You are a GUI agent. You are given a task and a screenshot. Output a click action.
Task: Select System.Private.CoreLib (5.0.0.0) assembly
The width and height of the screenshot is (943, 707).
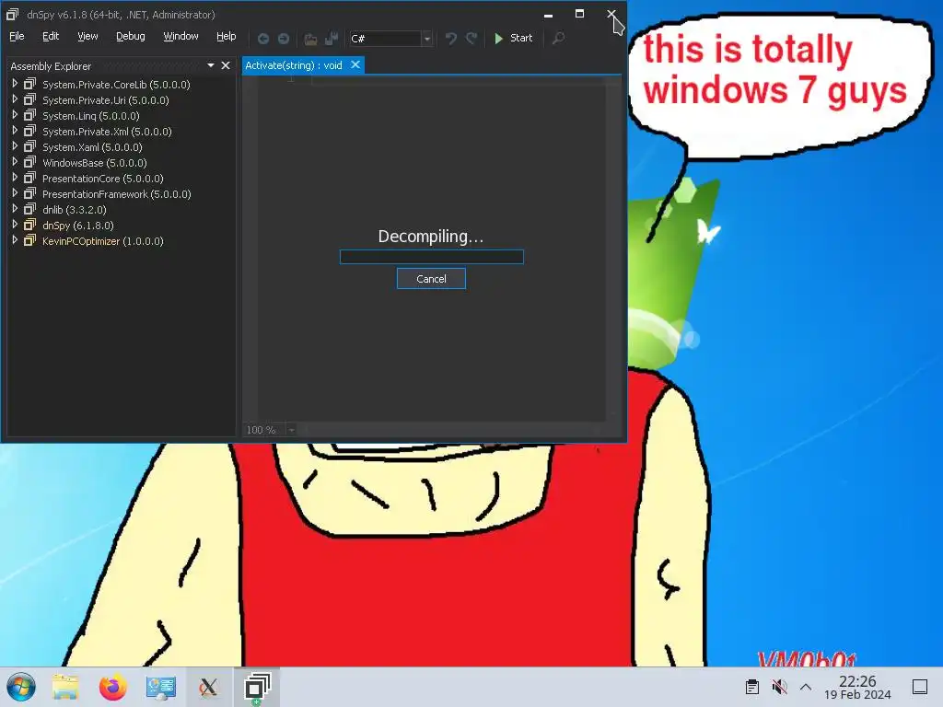point(116,85)
